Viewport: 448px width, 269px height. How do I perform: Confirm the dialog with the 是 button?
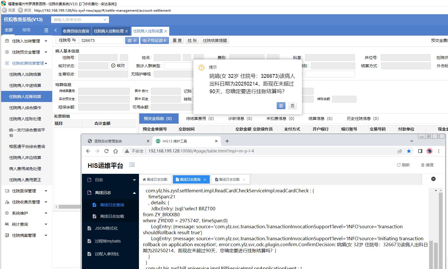281,106
